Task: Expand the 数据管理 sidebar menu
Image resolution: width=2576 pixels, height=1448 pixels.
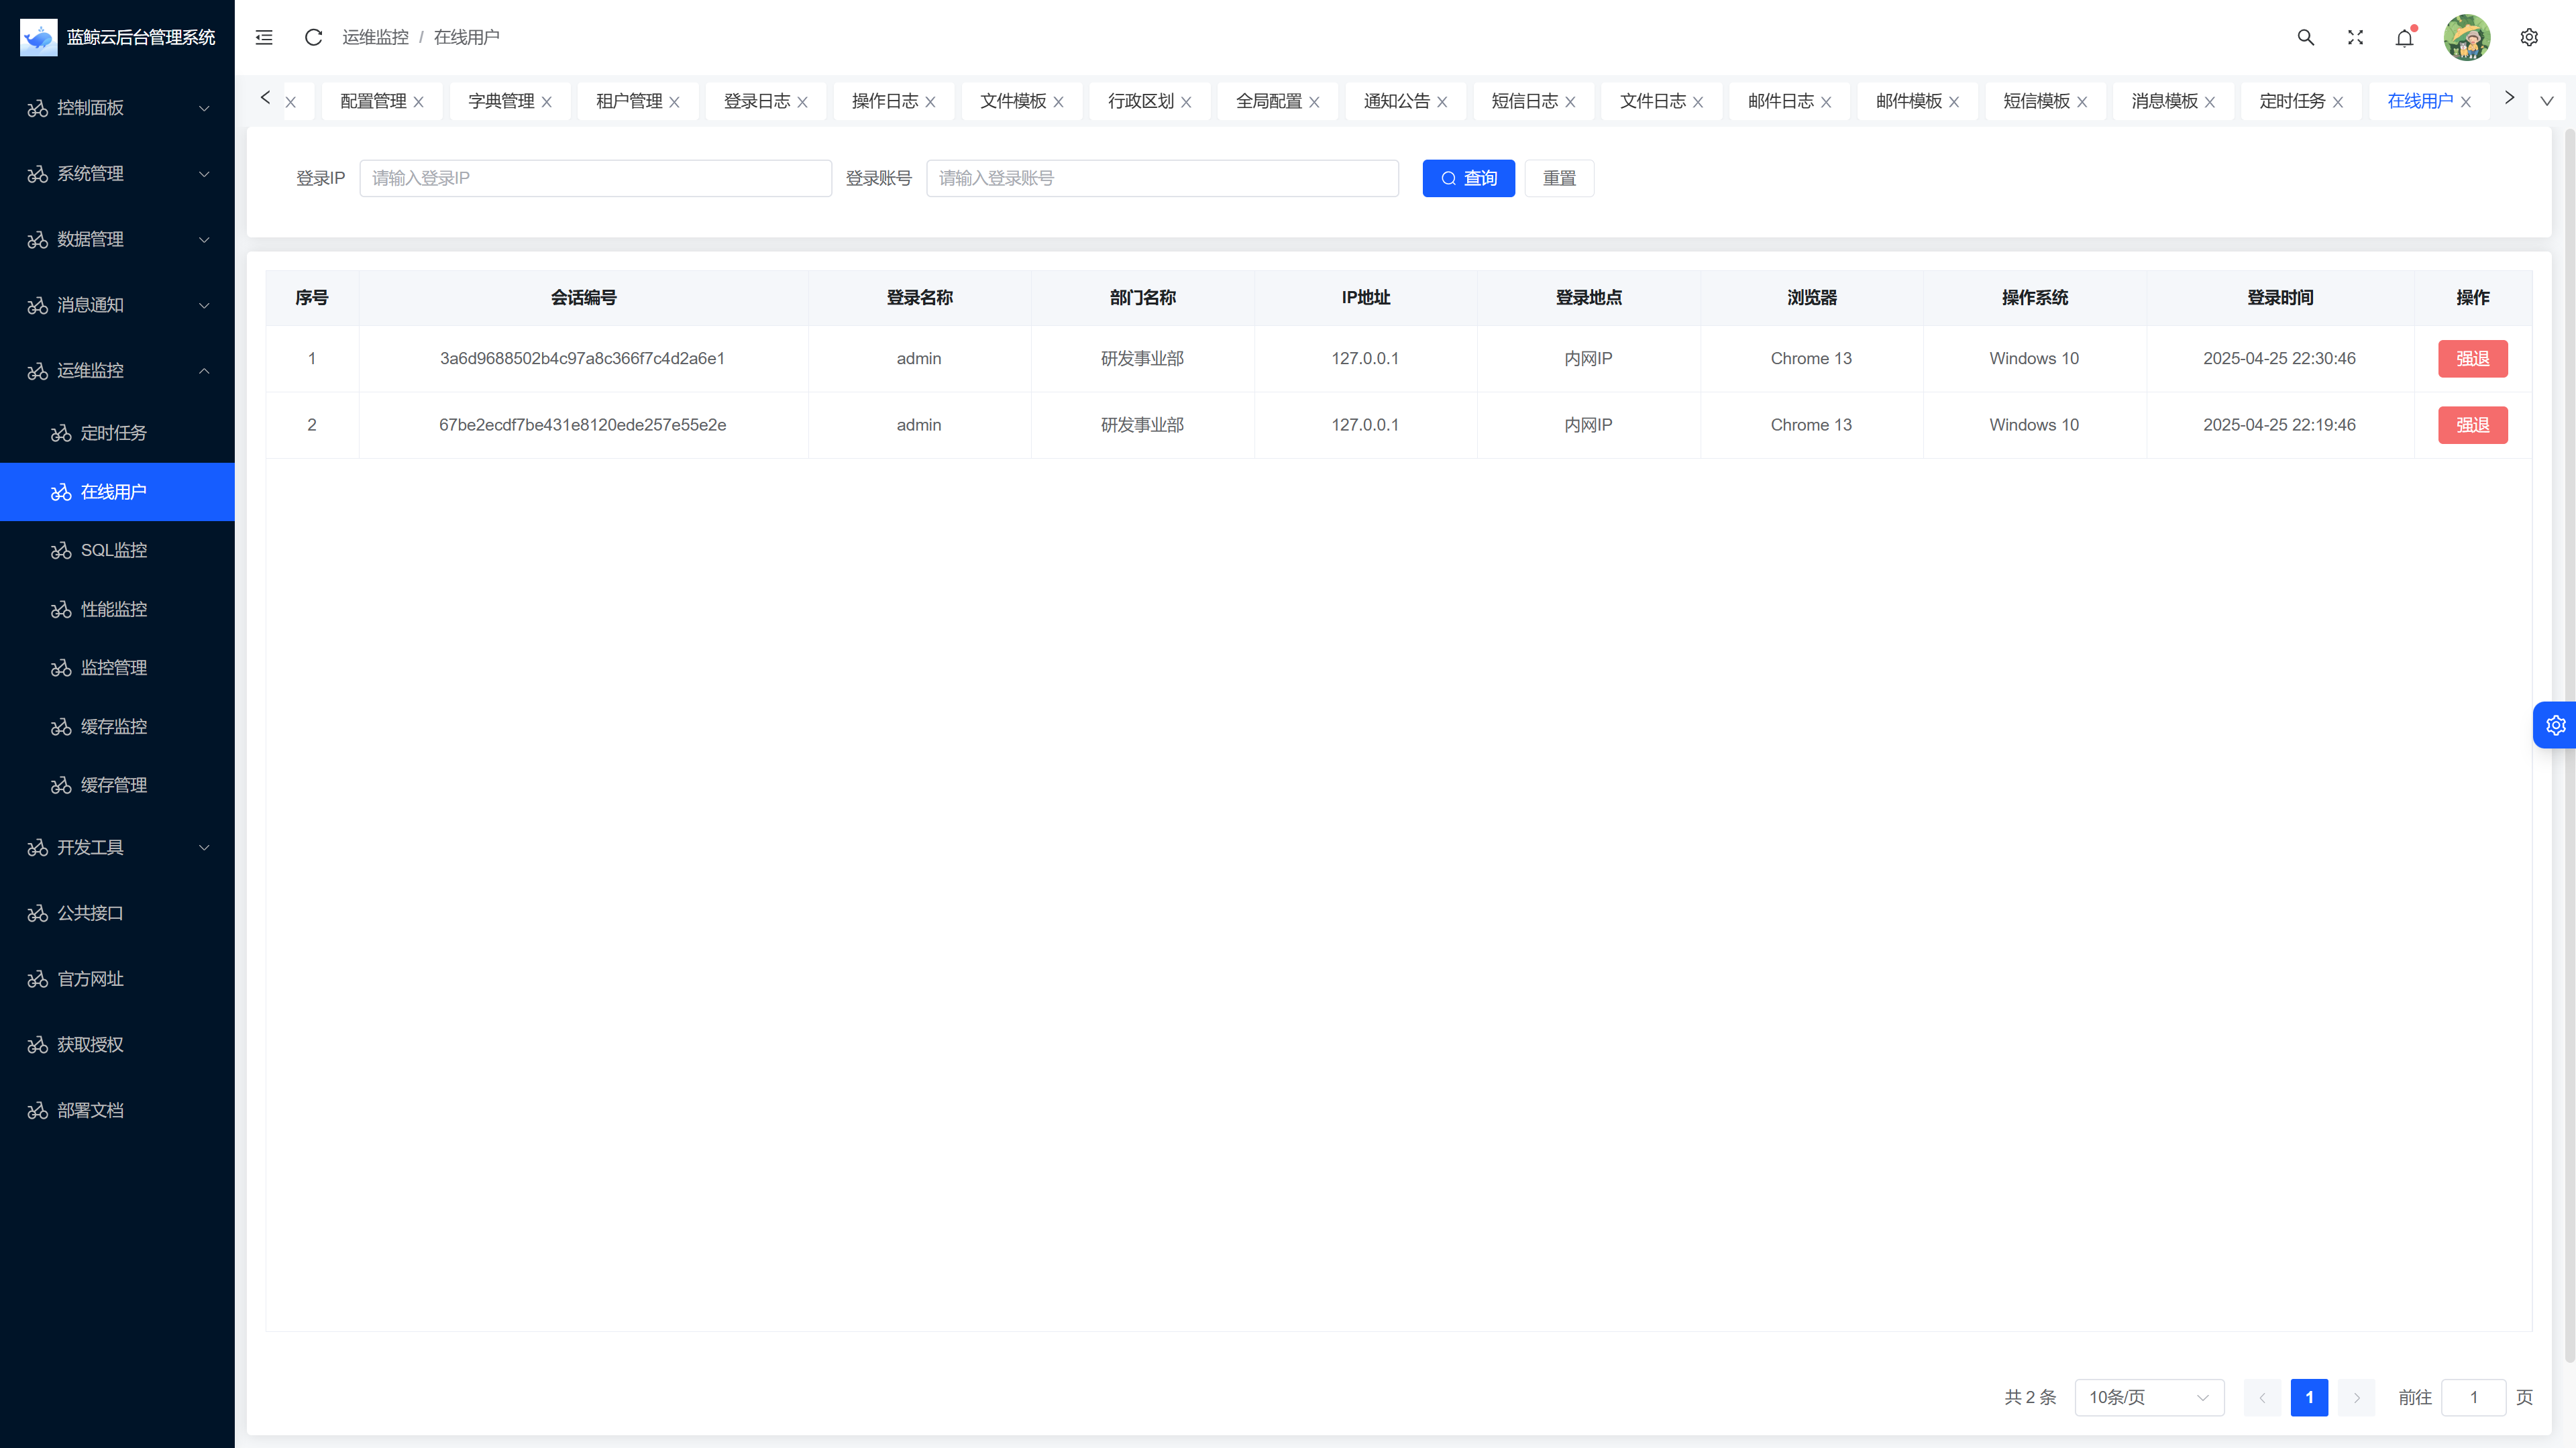Action: (x=117, y=240)
